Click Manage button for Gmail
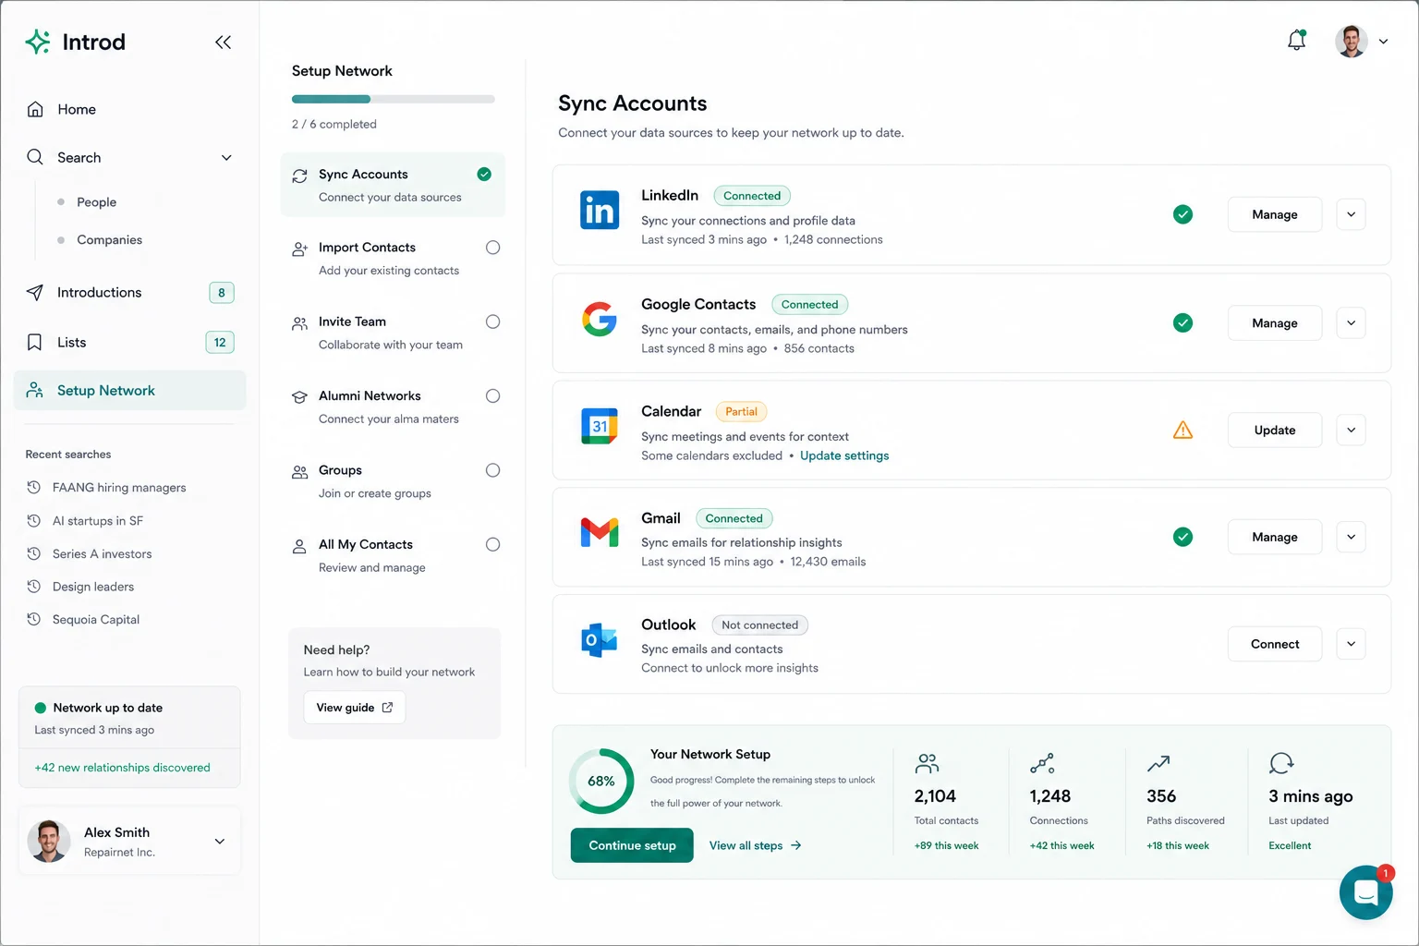This screenshot has height=946, width=1419. (x=1275, y=537)
